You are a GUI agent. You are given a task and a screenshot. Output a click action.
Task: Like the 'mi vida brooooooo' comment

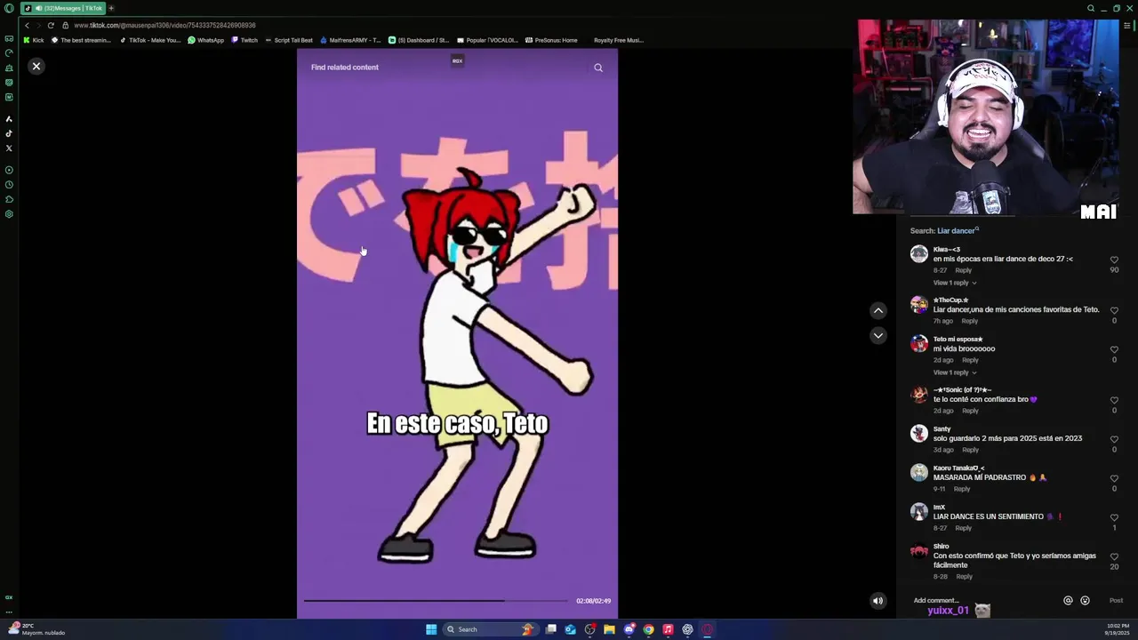click(x=1114, y=349)
